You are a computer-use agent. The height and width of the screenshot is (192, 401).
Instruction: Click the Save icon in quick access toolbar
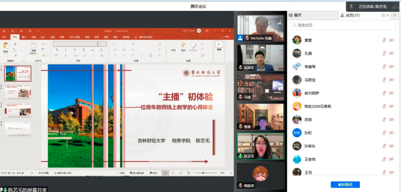pos(3,31)
